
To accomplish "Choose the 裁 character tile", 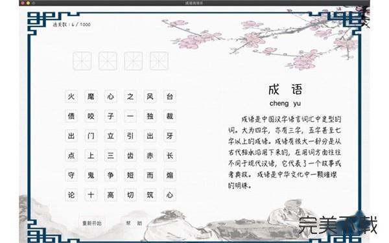I will tap(170, 116).
